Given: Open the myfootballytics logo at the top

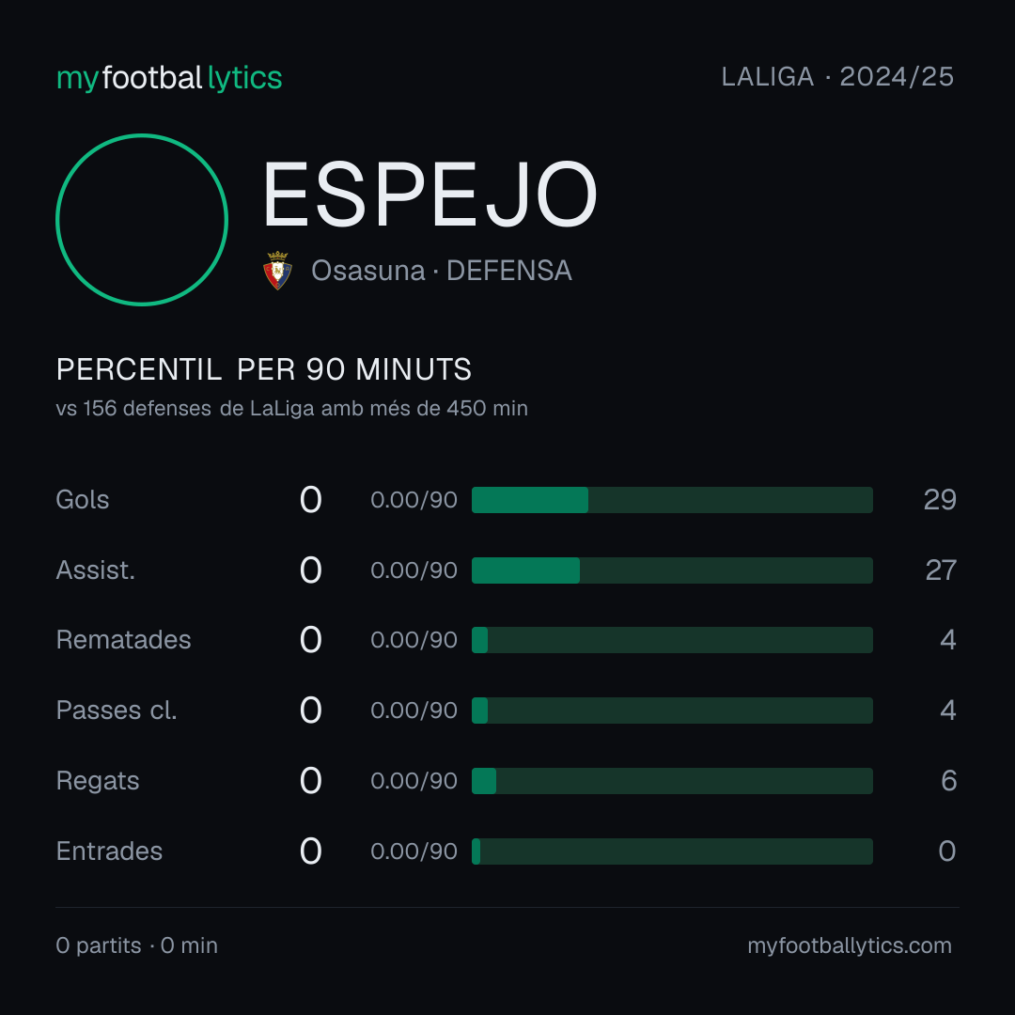Looking at the screenshot, I should click(169, 78).
